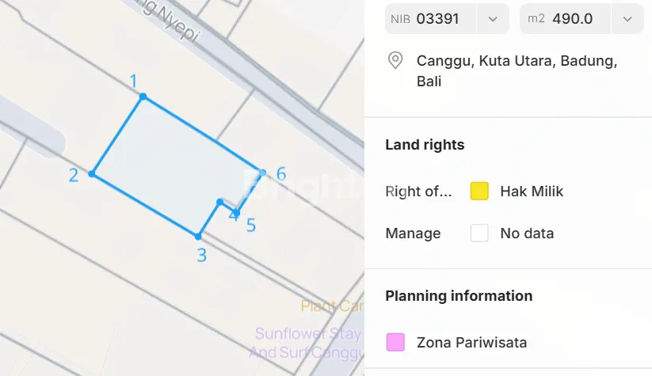Click parcel vertex dot numbered 5
Image resolution: width=652 pixels, height=376 pixels.
pyautogui.click(x=237, y=213)
